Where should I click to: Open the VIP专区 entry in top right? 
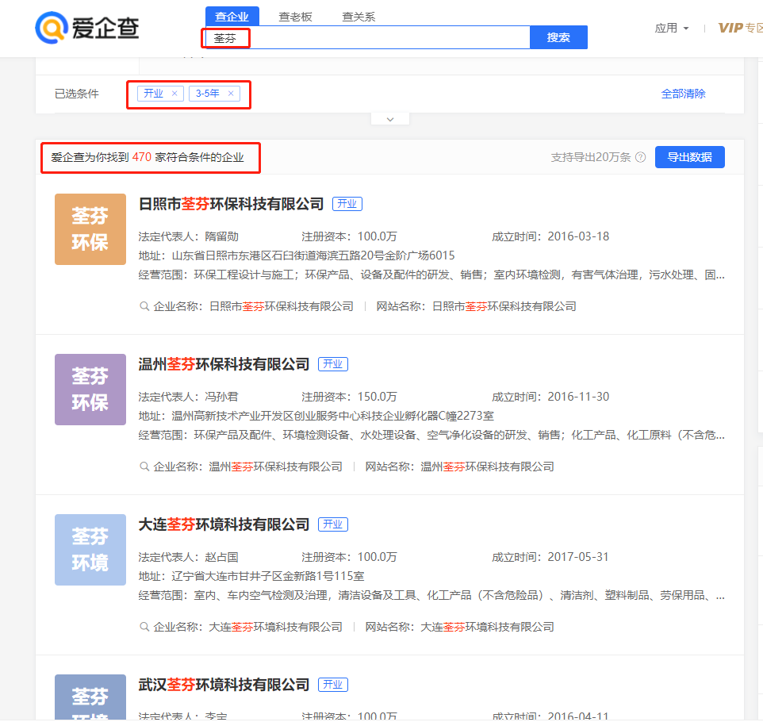pos(739,27)
